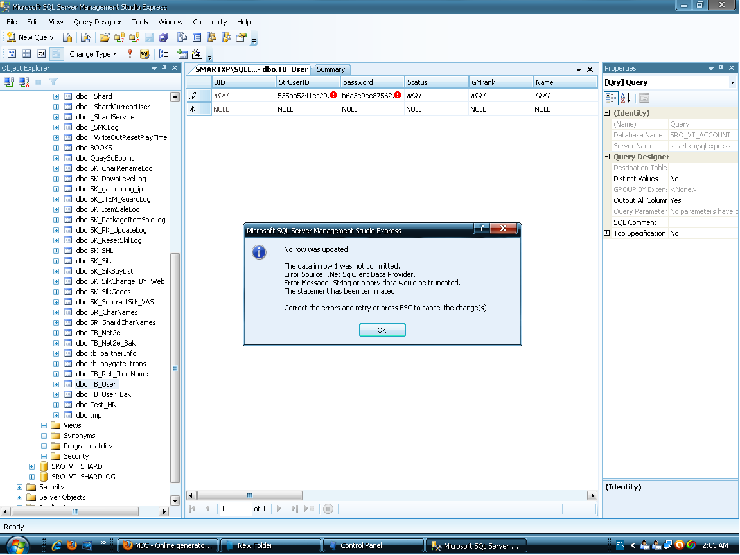
Task: Show the Diagram pane
Action: click(x=12, y=54)
